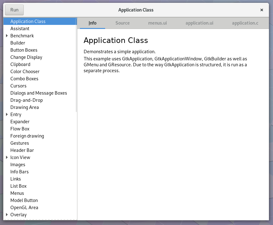The width and height of the screenshot is (273, 225).
Task: Click the Run button
Action: click(x=14, y=10)
